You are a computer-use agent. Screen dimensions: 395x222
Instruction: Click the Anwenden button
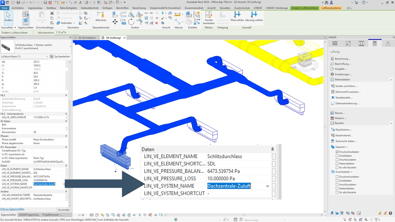[64, 210]
